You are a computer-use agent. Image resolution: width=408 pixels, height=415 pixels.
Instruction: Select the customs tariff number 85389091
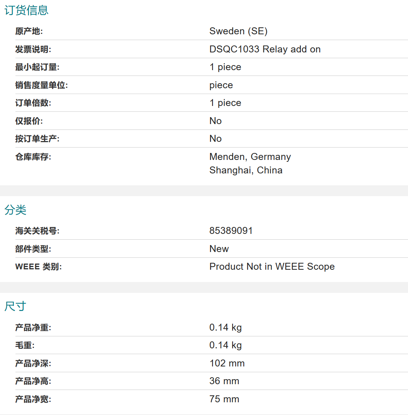pyautogui.click(x=231, y=231)
